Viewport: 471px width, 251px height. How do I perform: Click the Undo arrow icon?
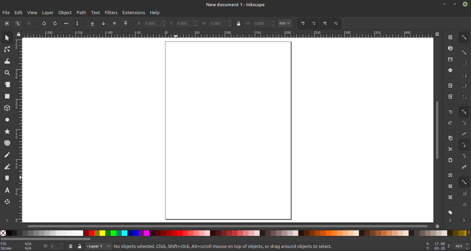[x=450, y=112]
